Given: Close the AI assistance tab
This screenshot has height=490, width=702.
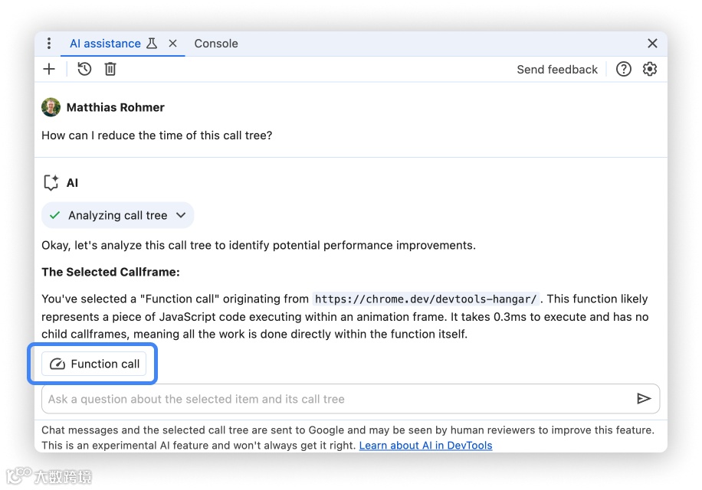Looking at the screenshot, I should (173, 44).
